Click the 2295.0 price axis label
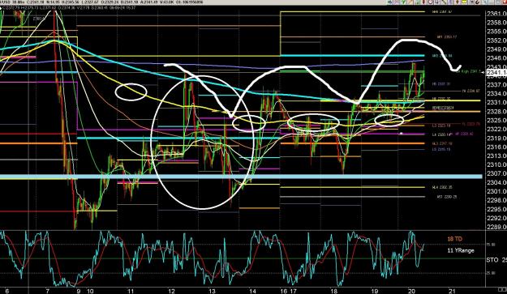This screenshot has height=294, width=507. pos(497,210)
